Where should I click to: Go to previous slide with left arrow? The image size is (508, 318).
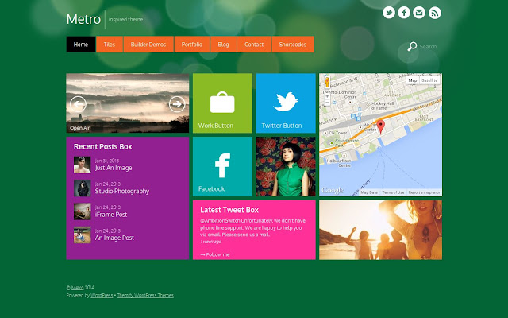pyautogui.click(x=78, y=103)
